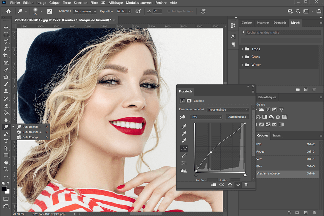Open the Exposition 50% dropdown

[129, 11]
